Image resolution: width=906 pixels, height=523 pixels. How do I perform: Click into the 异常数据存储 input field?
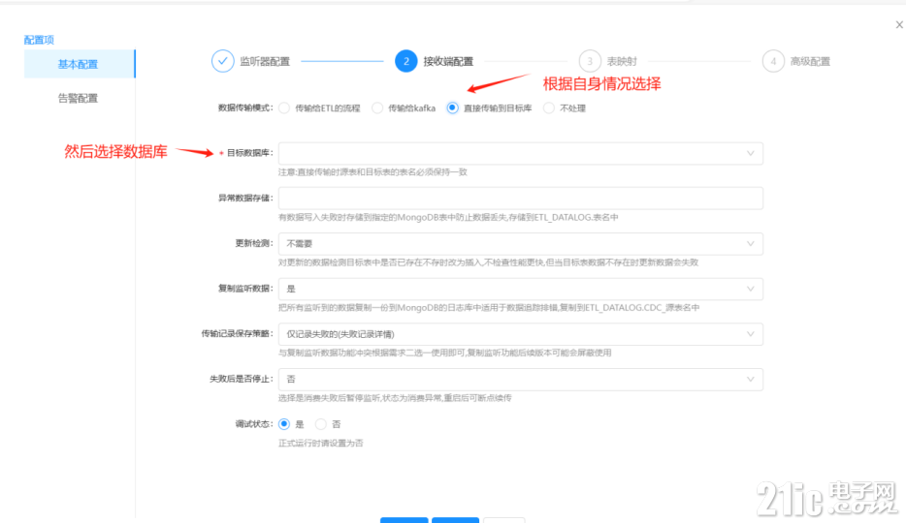pyautogui.click(x=521, y=199)
